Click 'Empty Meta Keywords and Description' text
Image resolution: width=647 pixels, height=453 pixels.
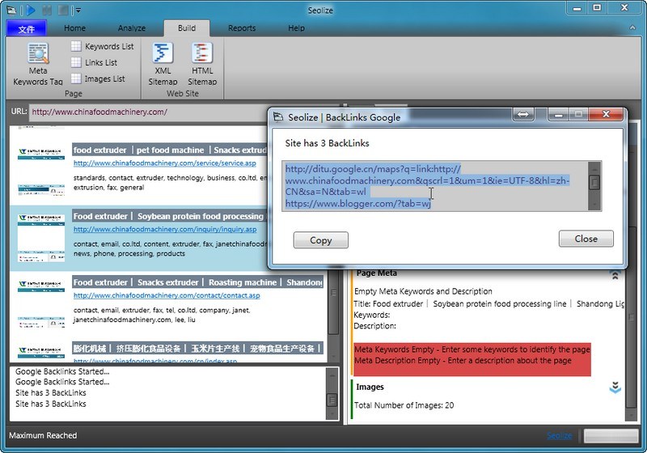(423, 291)
